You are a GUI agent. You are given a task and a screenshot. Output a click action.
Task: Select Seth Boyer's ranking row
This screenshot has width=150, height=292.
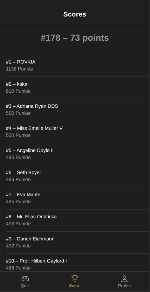coord(77,176)
